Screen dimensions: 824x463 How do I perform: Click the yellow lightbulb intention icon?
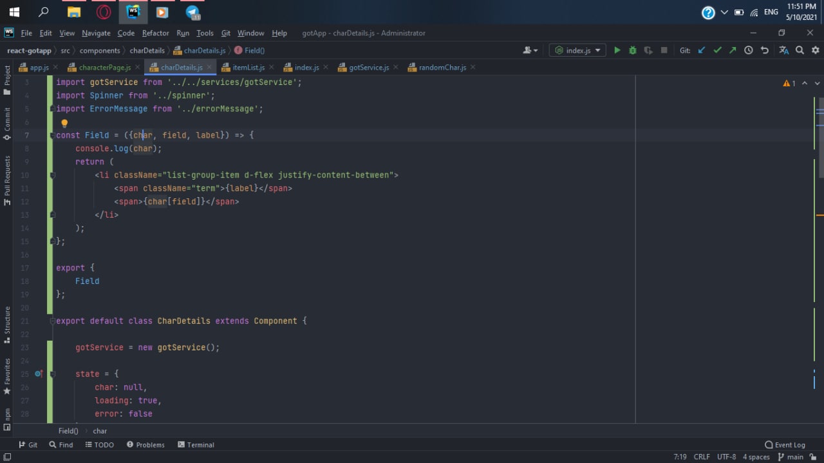(64, 122)
